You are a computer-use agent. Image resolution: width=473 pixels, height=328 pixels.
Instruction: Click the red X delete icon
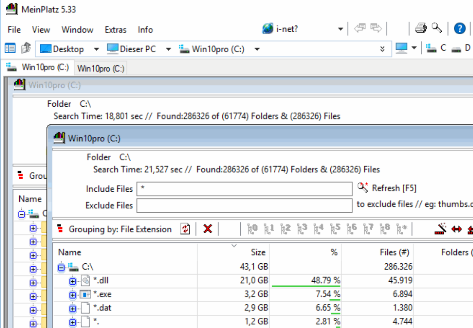208,229
